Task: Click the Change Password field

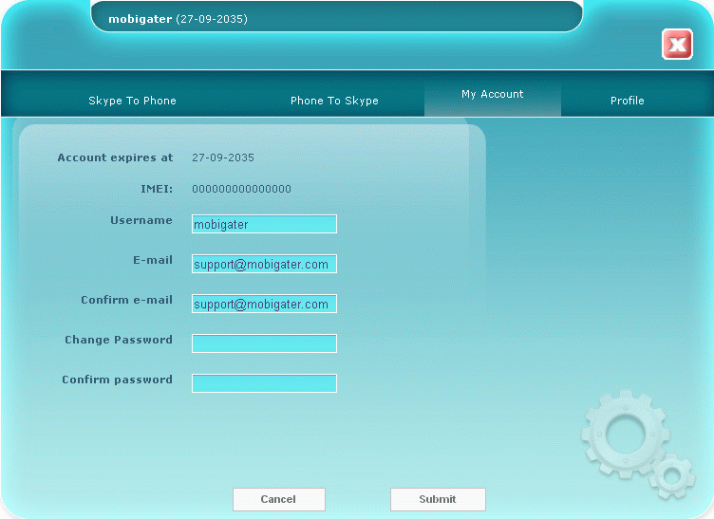Action: coord(264,343)
